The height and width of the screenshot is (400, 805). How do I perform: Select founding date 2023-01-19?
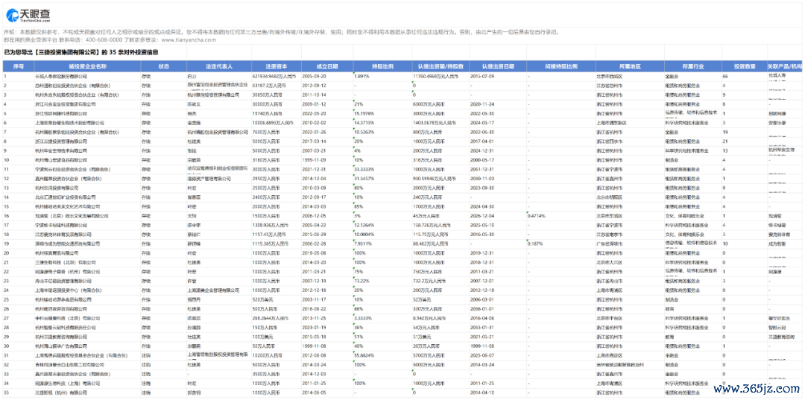tap(315, 327)
